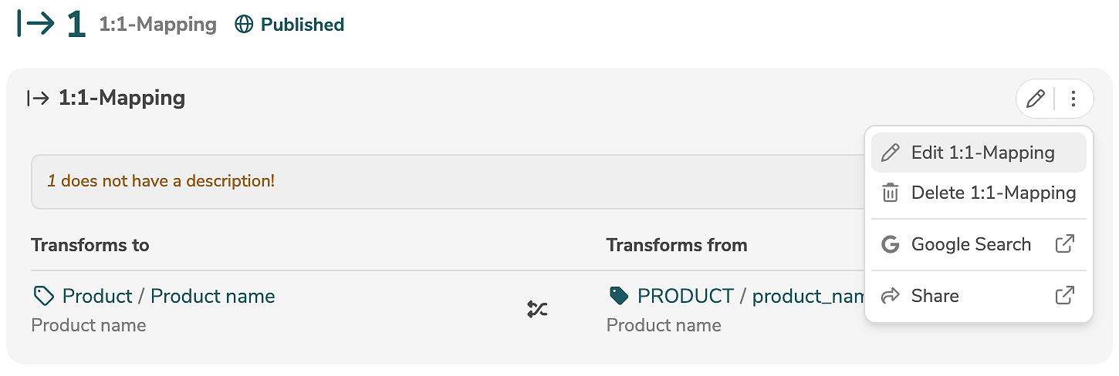The width and height of the screenshot is (1119, 376).
Task: Click the pencil edit icon button
Action: [1036, 99]
